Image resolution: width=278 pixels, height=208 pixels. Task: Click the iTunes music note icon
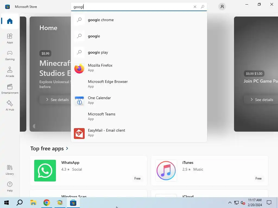pyautogui.click(x=166, y=171)
